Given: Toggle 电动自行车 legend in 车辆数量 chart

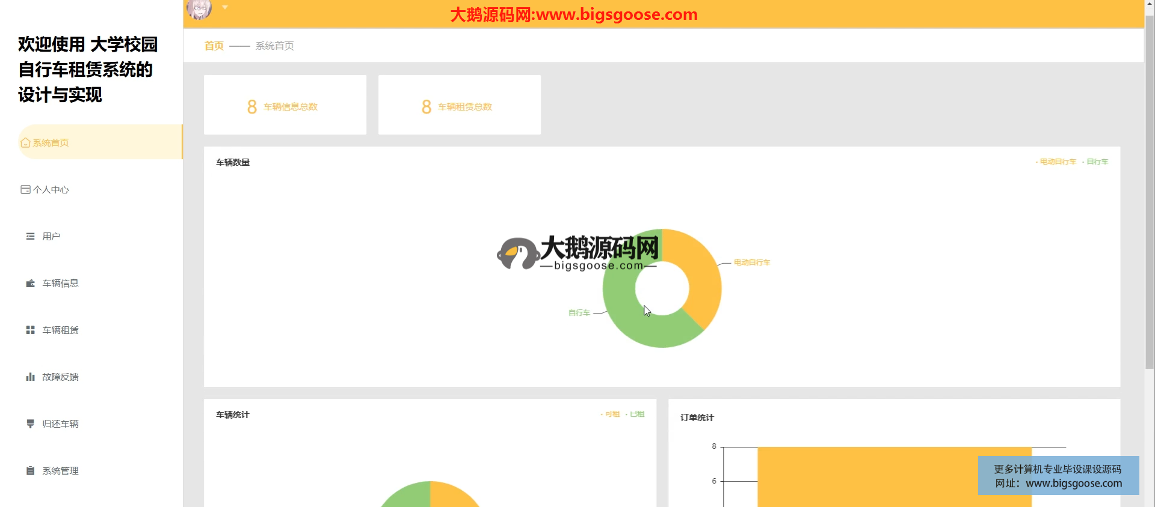Looking at the screenshot, I should [1057, 162].
